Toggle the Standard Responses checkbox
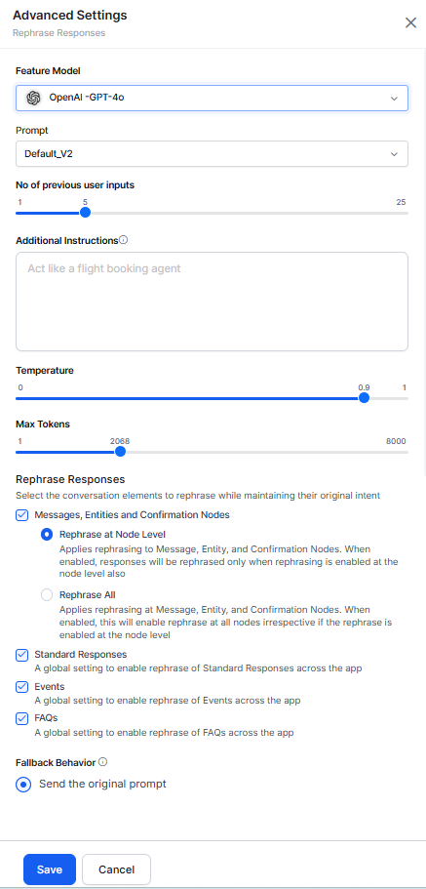Screen dimensions: 426x889 pyautogui.click(x=22, y=655)
